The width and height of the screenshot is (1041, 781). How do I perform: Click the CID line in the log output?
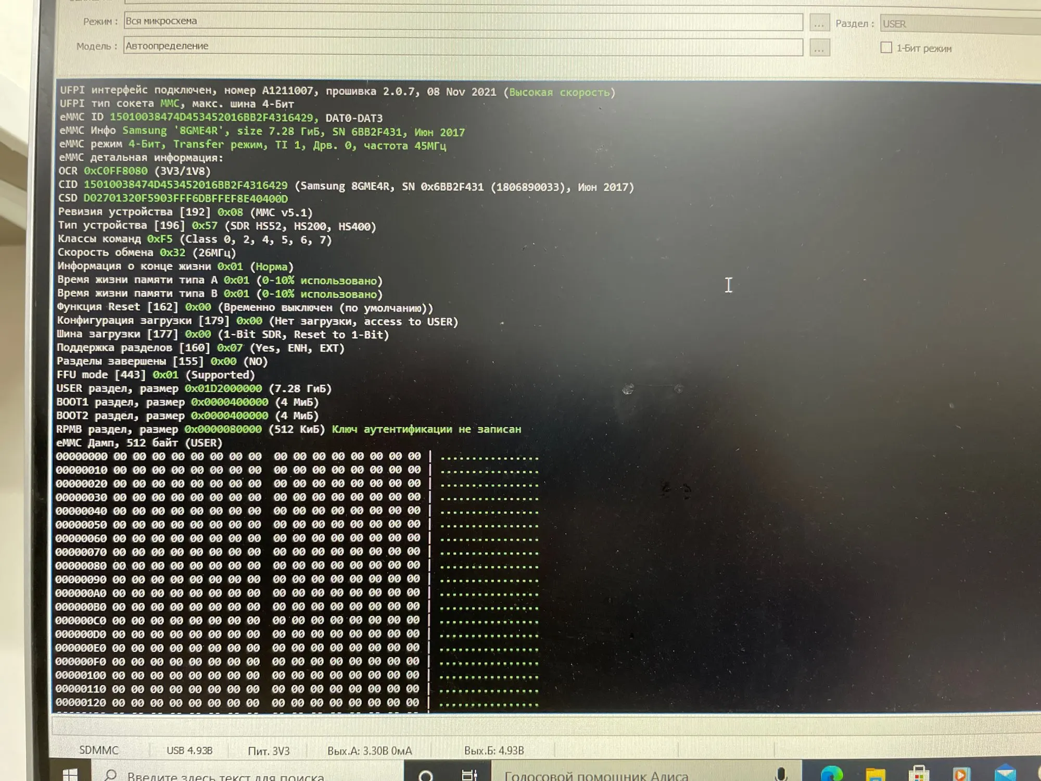pyautogui.click(x=346, y=186)
